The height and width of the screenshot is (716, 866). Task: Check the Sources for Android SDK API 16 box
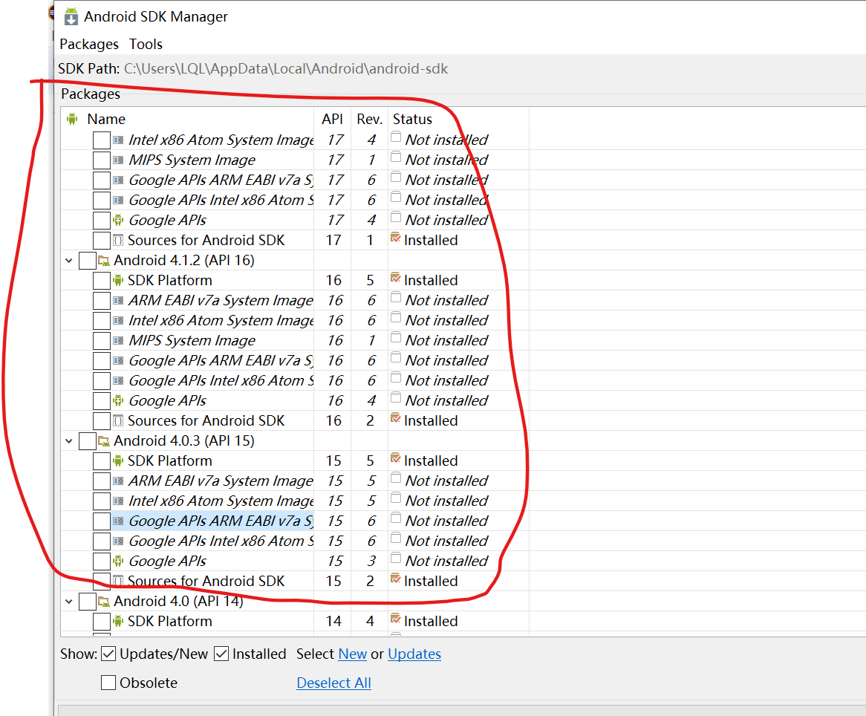[x=102, y=421]
